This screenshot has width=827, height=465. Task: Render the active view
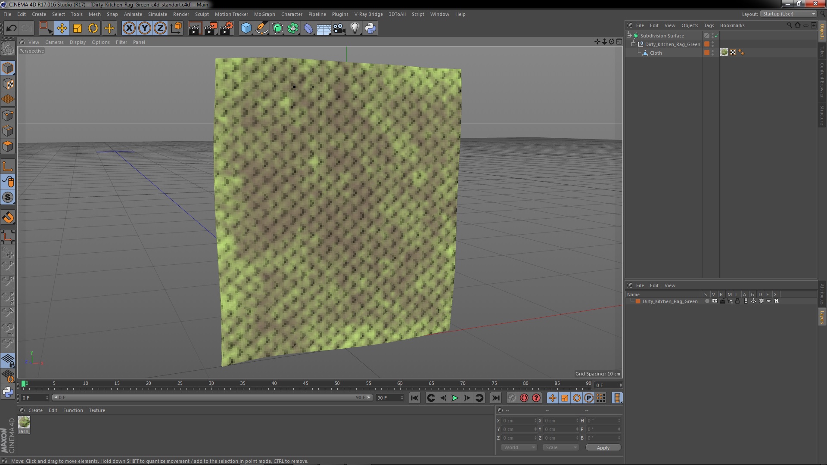(x=195, y=28)
